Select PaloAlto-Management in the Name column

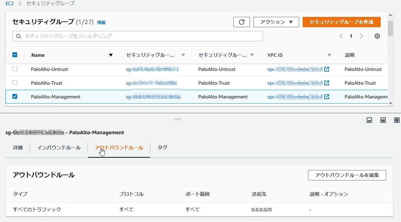[x=55, y=97]
